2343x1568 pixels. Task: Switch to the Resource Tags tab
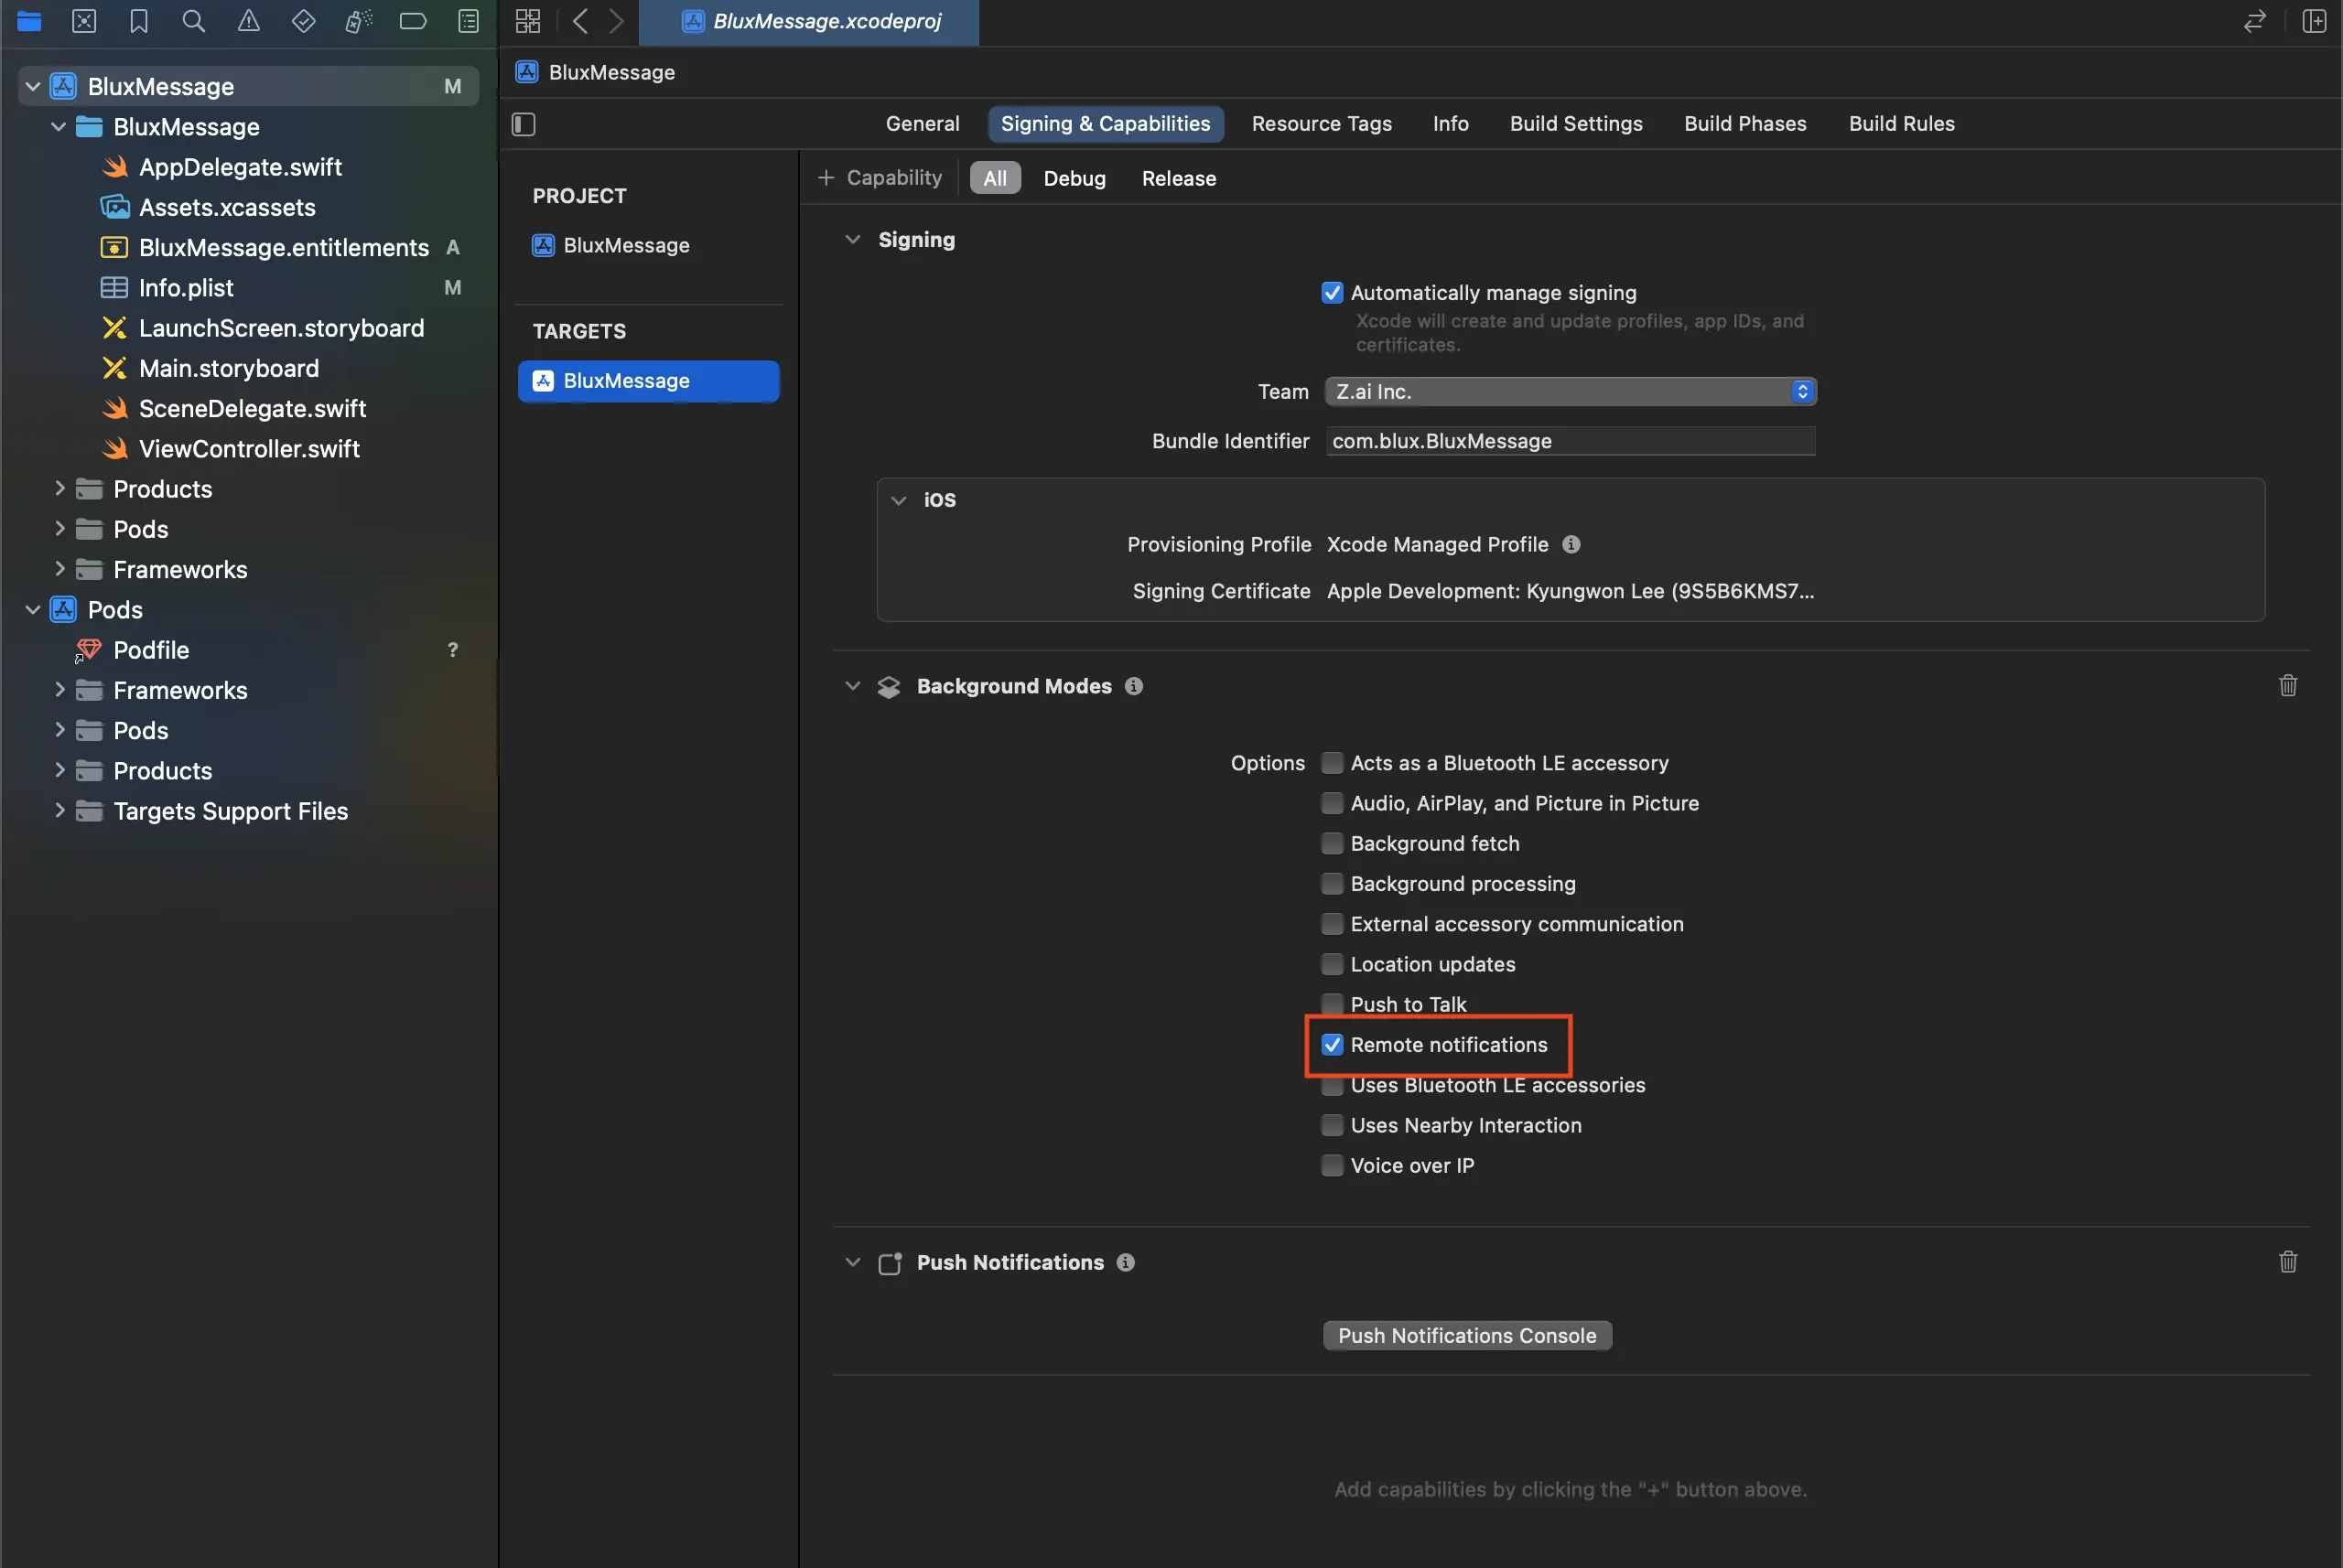pyautogui.click(x=1322, y=124)
